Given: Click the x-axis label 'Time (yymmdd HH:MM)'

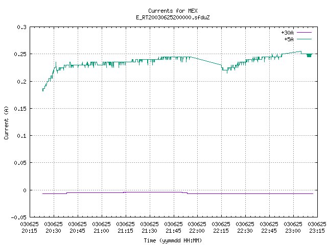Looking at the screenshot, I should pos(173,240).
